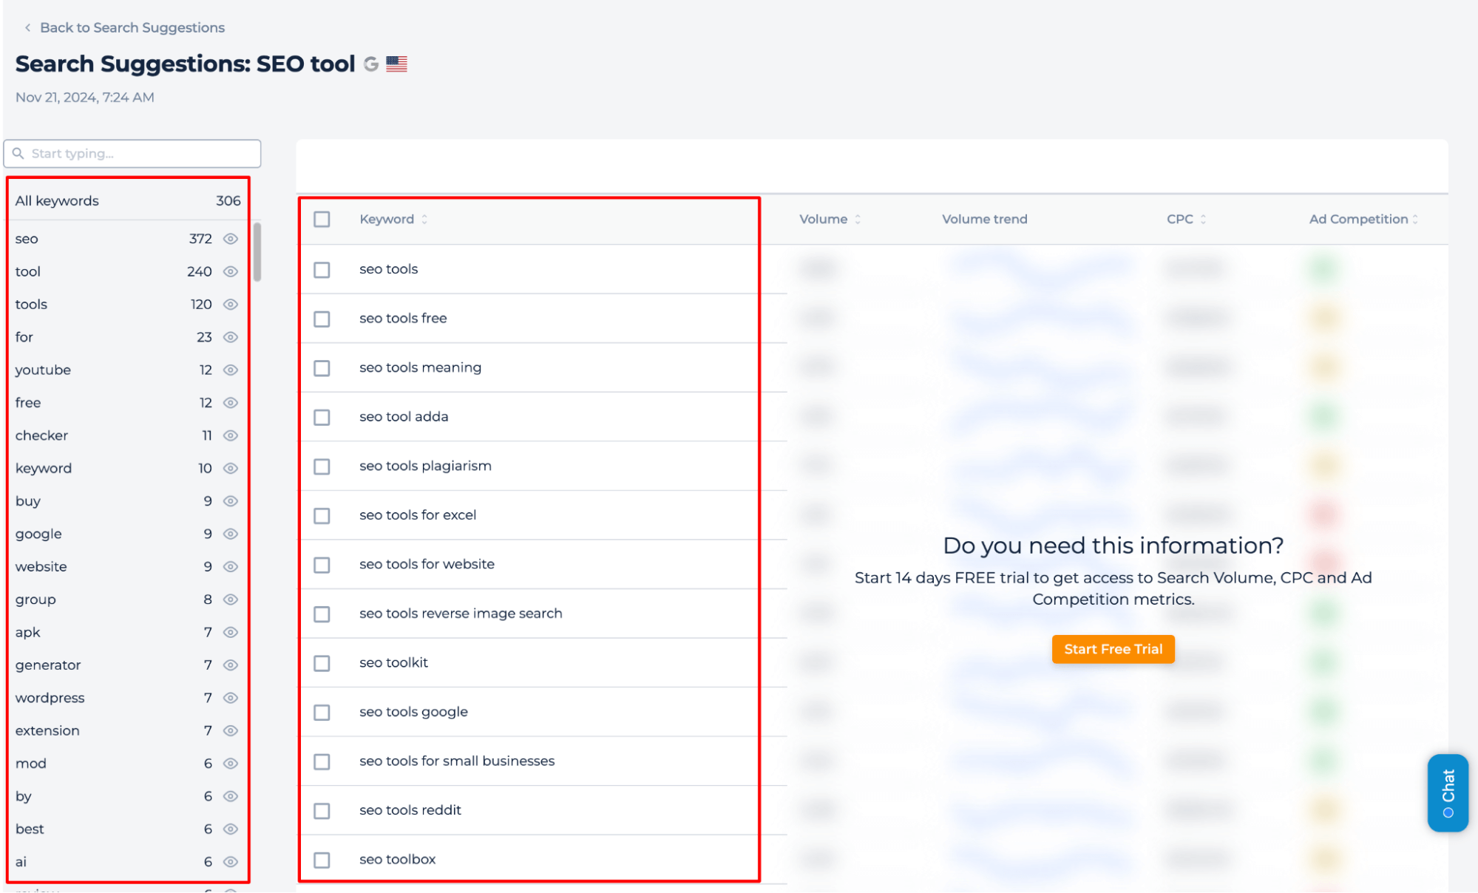The height and width of the screenshot is (893, 1478).
Task: Sort by Keyword column arrows
Action: 424,220
